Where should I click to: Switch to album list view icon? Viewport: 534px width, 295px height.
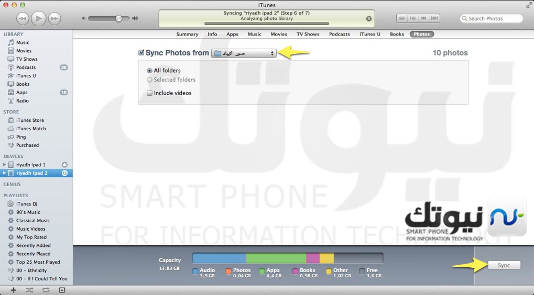coord(413,18)
